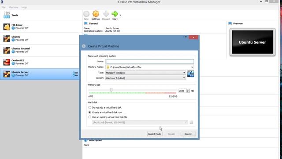The height and width of the screenshot is (159, 282).
Task: Click the Windows 7 OS type icon
Action: pyautogui.click(x=190, y=74)
